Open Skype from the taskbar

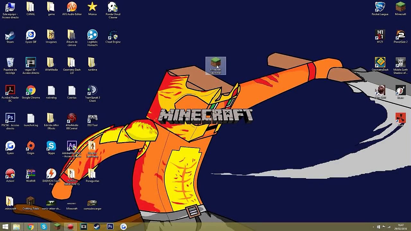(x=44, y=227)
